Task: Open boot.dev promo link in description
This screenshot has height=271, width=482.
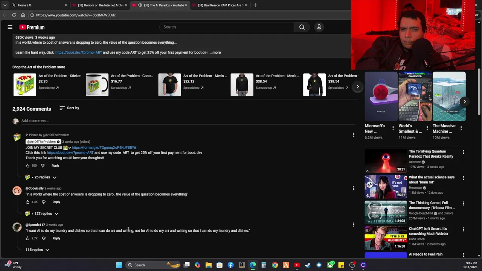Action: point(79,53)
